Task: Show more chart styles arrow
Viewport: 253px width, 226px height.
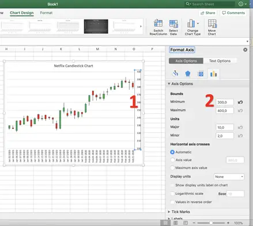Action: (141, 26)
